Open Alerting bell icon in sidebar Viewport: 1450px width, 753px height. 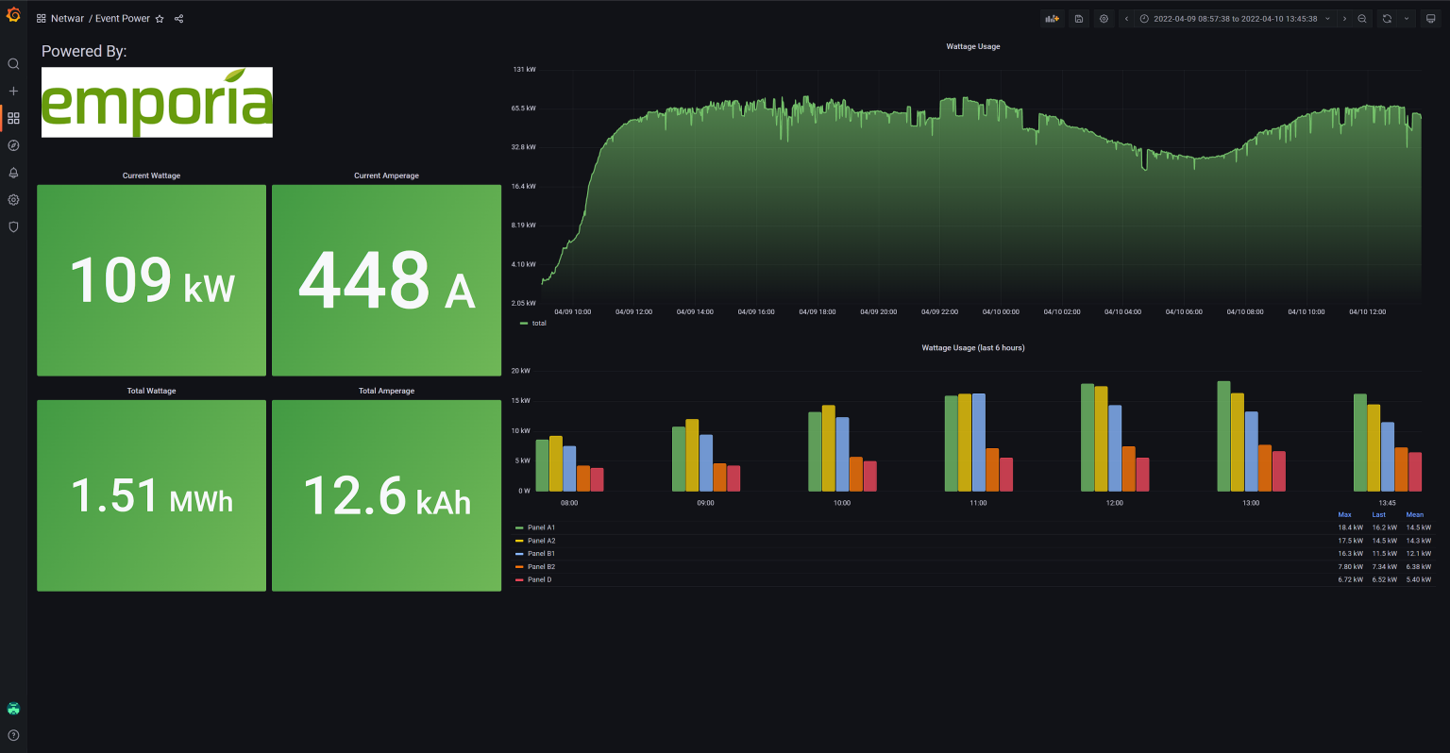[x=13, y=173]
